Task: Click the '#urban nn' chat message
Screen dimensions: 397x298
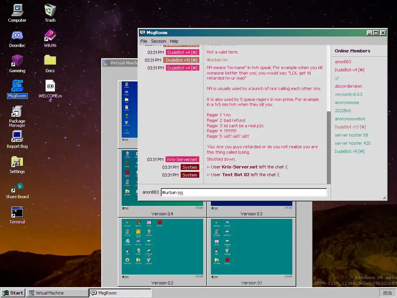Action: [217, 60]
